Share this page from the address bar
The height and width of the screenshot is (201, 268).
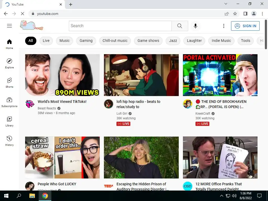[x=227, y=14]
